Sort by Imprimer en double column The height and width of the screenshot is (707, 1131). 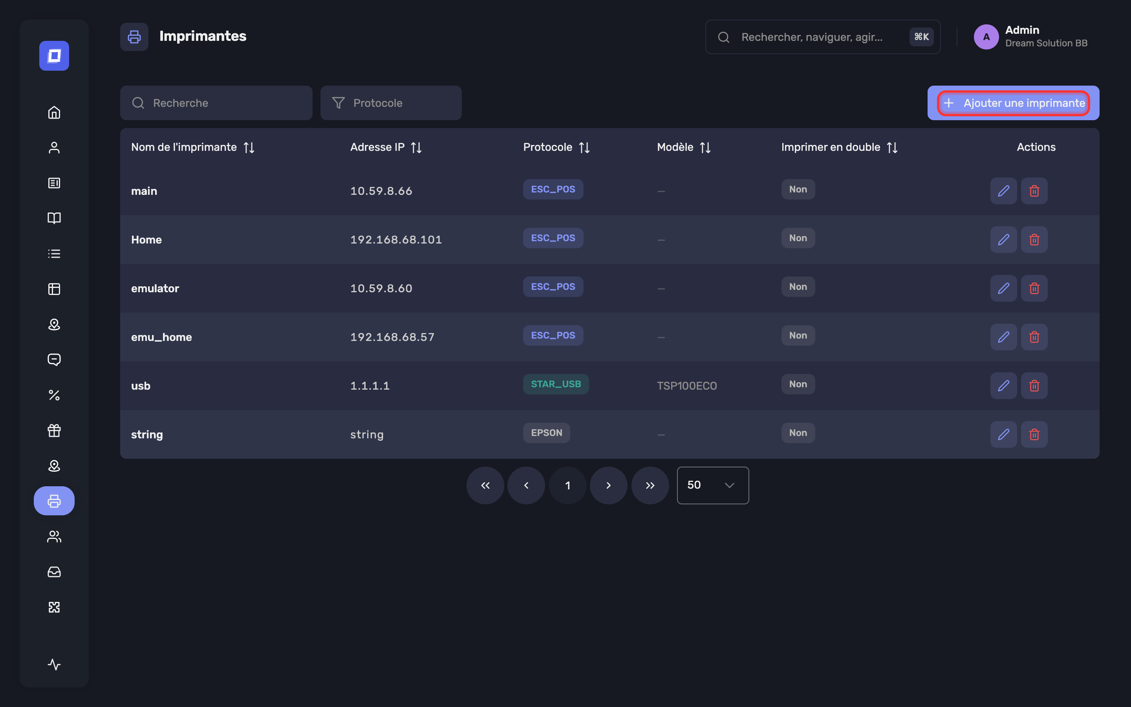click(x=892, y=148)
